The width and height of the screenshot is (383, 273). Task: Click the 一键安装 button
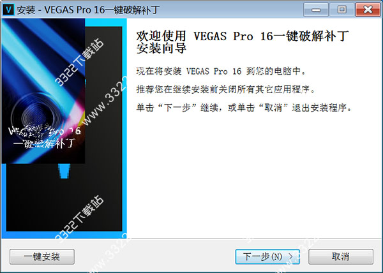[x=42, y=256]
